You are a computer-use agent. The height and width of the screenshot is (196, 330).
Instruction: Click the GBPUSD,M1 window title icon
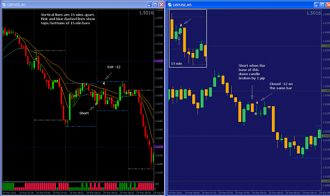(x=4, y=5)
